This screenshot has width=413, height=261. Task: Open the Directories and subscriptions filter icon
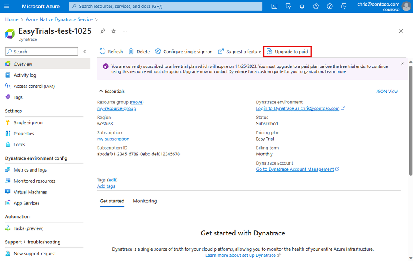288,6
